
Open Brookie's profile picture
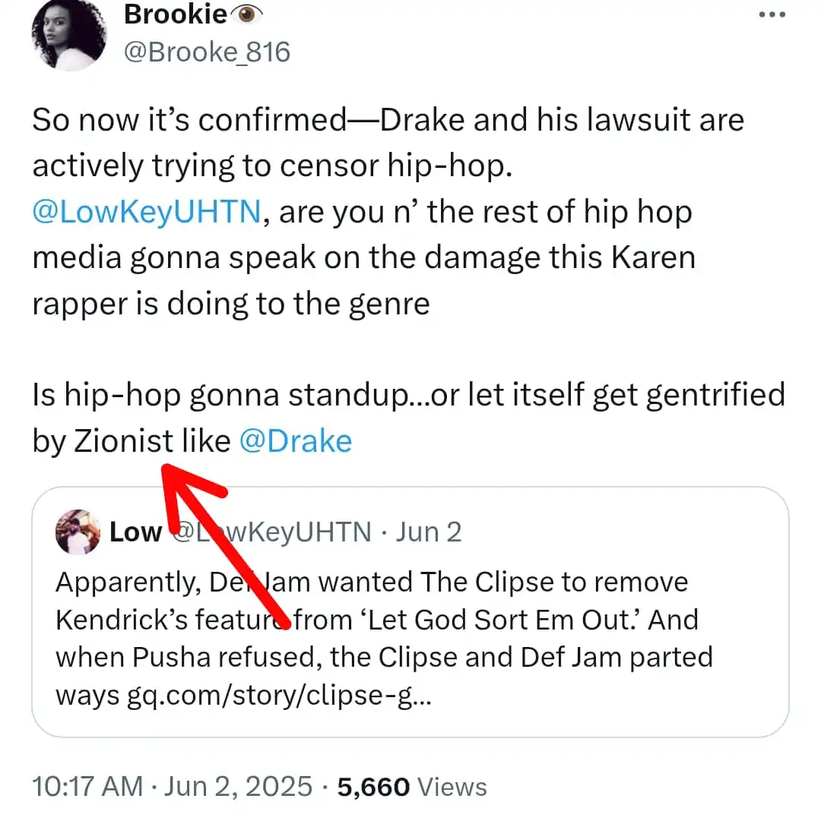pyautogui.click(x=69, y=37)
